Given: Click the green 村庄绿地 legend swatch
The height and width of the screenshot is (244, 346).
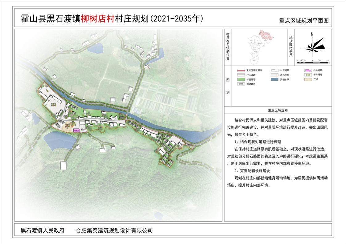Looking at the screenshot, I should pos(241,79).
